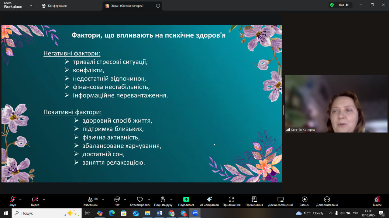Open AI Companion
The height and width of the screenshot is (218, 389).
tap(209, 200)
